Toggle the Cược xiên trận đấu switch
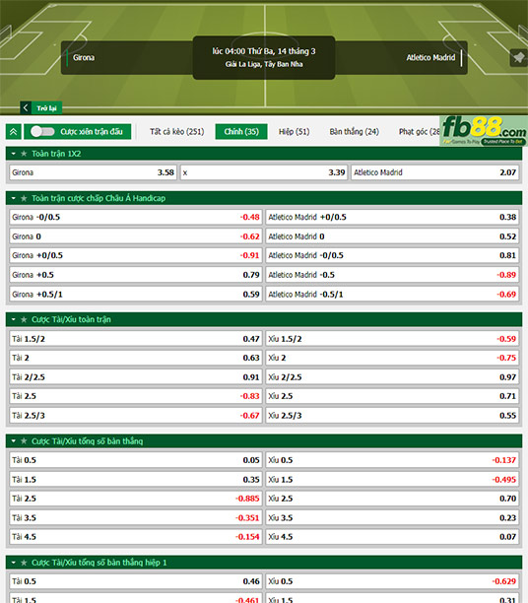Screen dimensions: 528x603 coord(42,131)
